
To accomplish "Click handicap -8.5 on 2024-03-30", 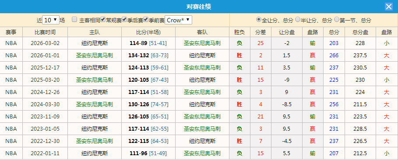I will pyautogui.click(x=287, y=104).
